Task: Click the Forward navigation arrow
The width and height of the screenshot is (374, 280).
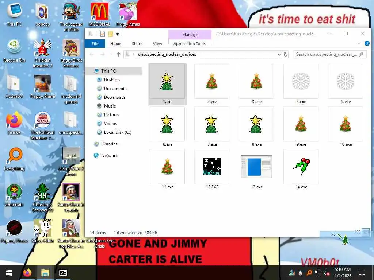Action: (103, 54)
